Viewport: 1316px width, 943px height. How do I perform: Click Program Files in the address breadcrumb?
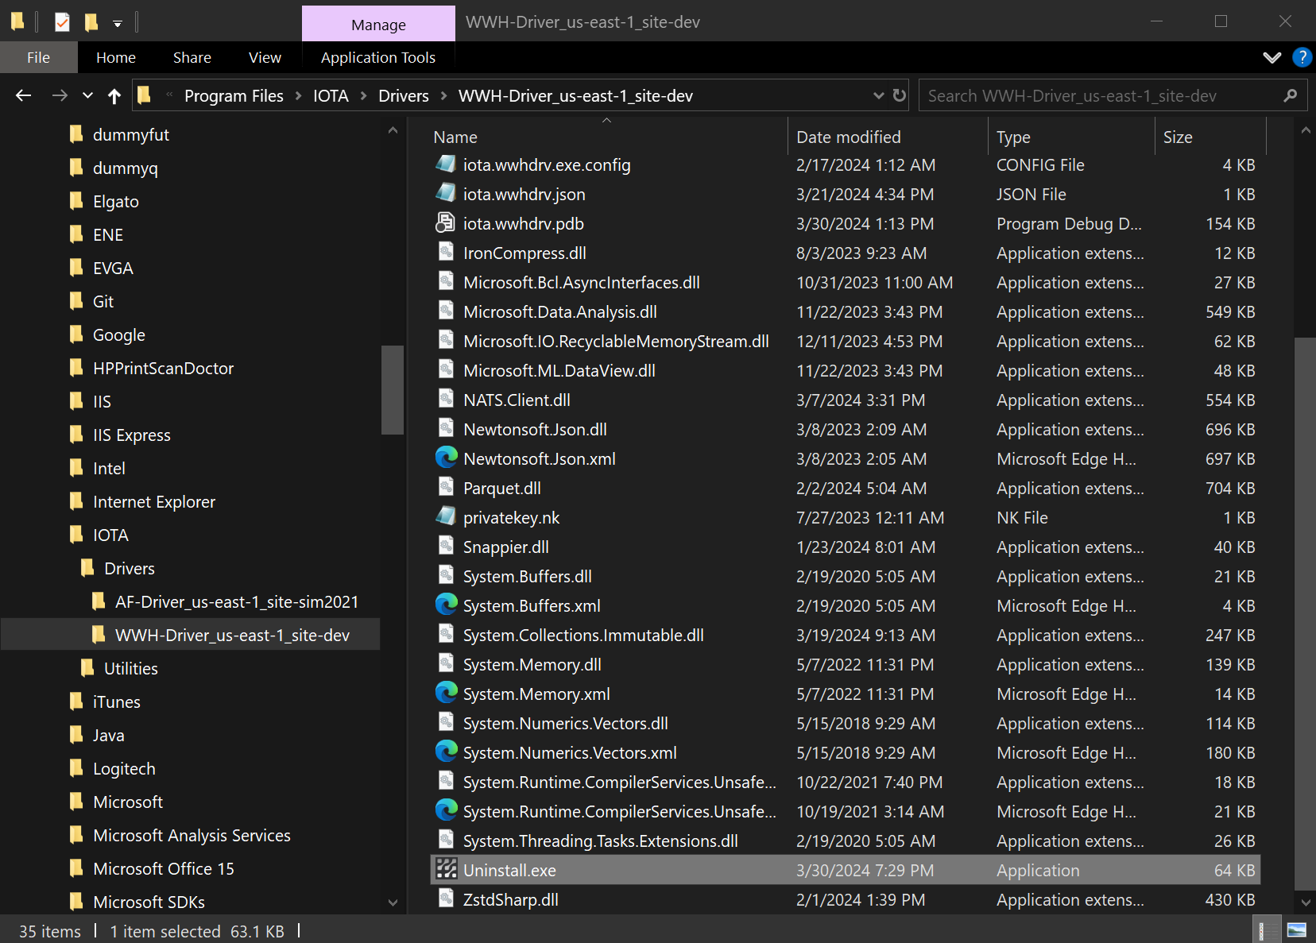pyautogui.click(x=234, y=96)
